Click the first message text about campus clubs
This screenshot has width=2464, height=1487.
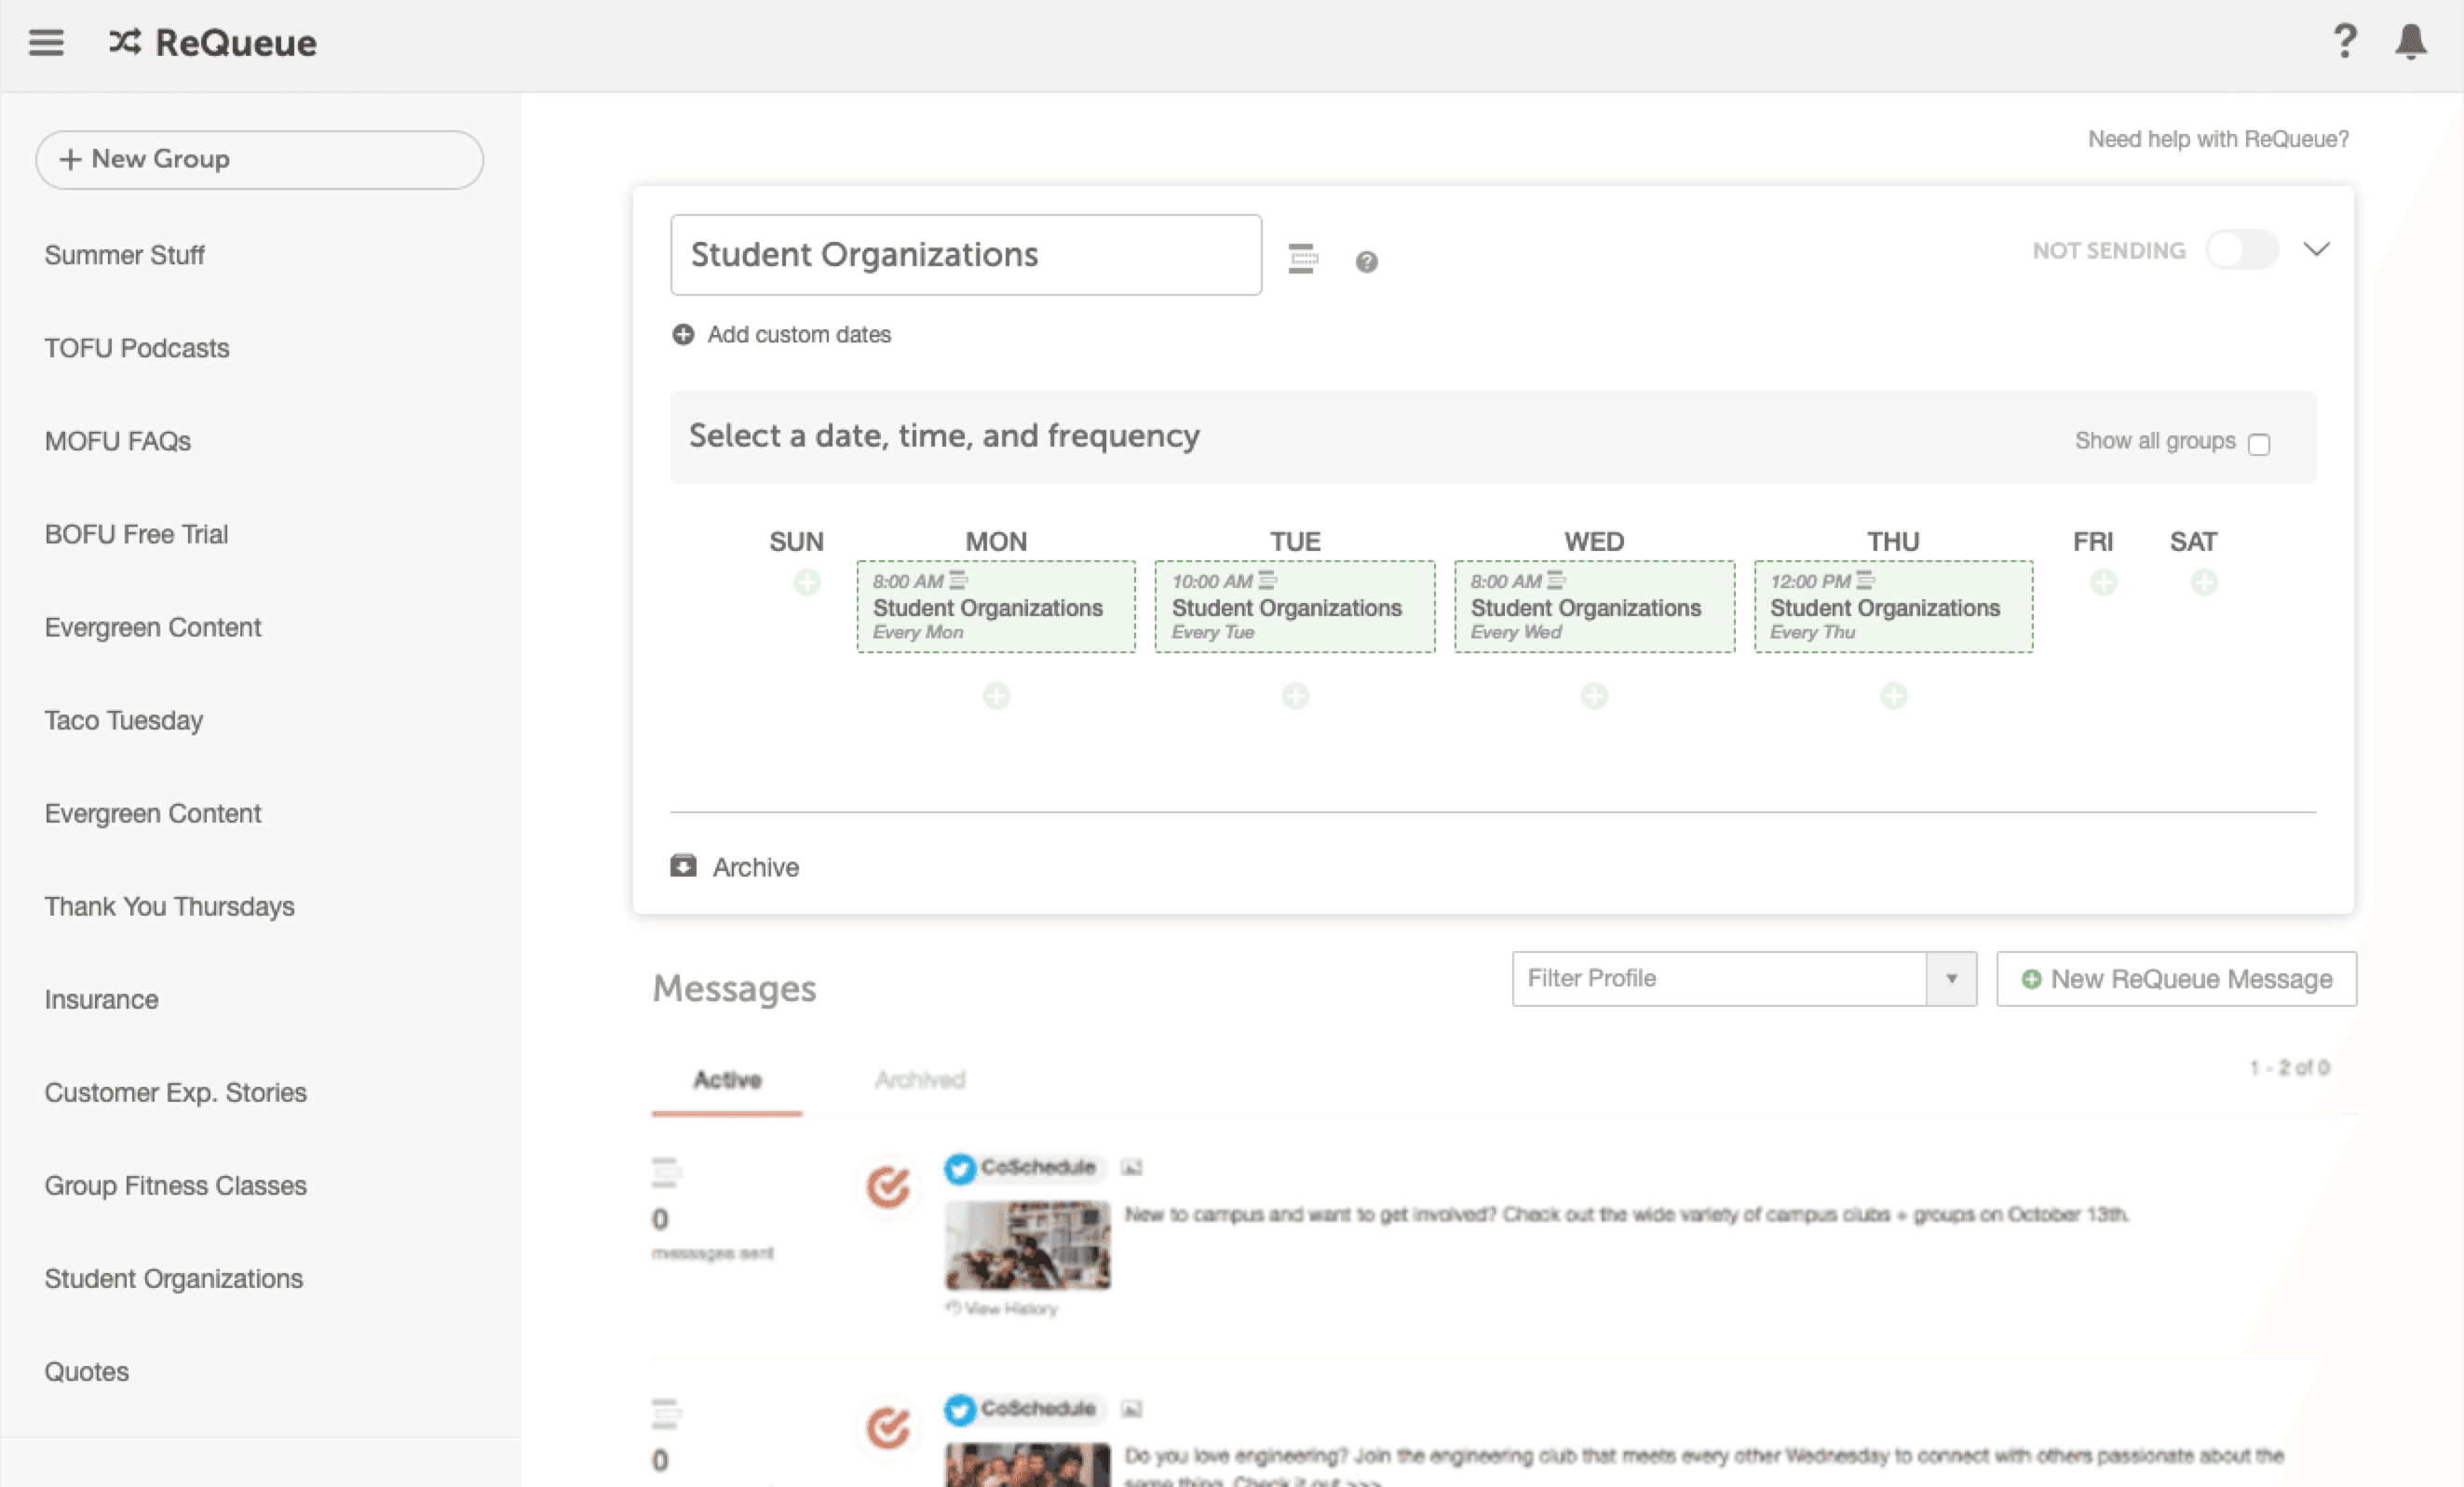[1626, 1214]
